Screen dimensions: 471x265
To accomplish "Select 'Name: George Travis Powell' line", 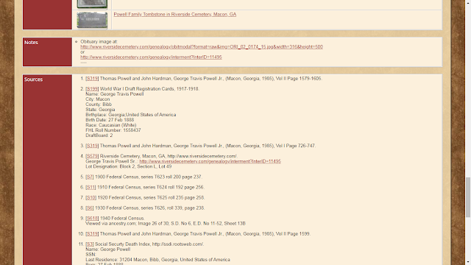I will pyautogui.click(x=115, y=94).
